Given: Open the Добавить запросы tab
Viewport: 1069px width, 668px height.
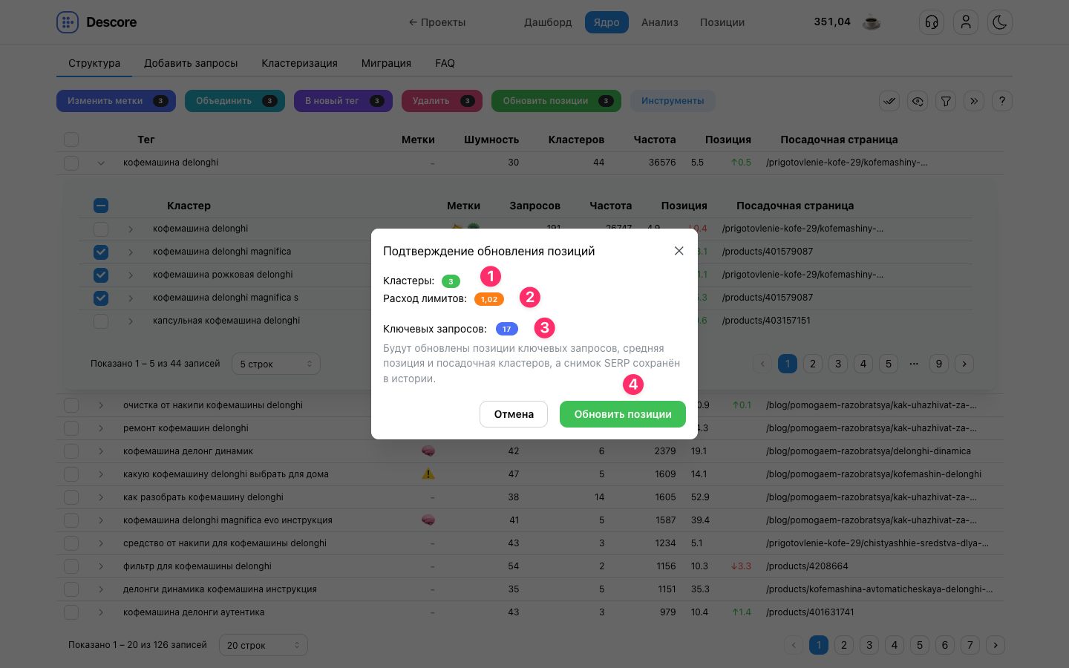Looking at the screenshot, I should (x=191, y=63).
